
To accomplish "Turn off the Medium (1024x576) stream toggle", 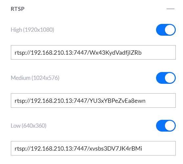I will click(x=166, y=78).
